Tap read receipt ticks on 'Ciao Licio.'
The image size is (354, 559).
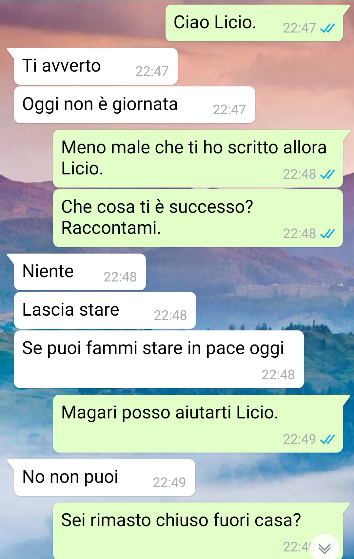click(327, 28)
